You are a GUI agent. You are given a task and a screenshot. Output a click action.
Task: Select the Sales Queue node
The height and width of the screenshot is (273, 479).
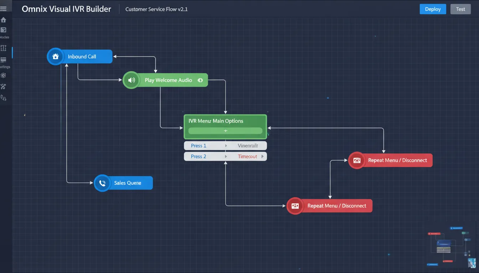tap(123, 183)
